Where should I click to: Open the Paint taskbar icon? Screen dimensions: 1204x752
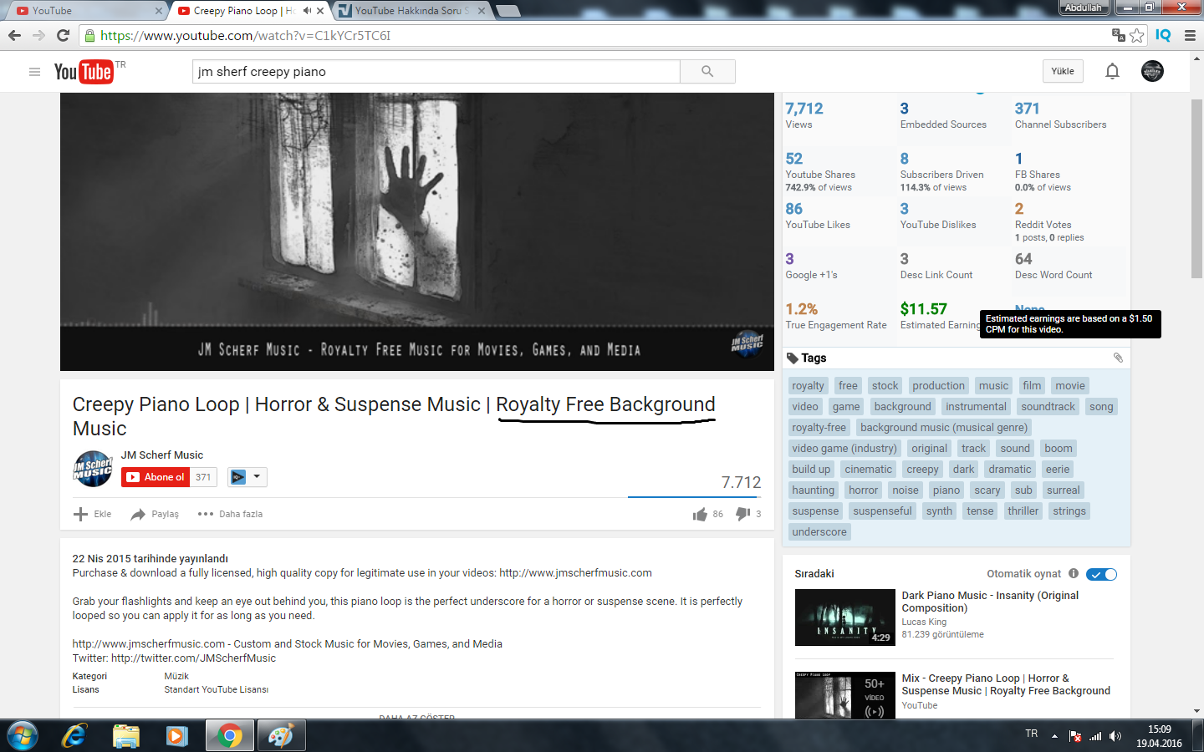(x=280, y=735)
